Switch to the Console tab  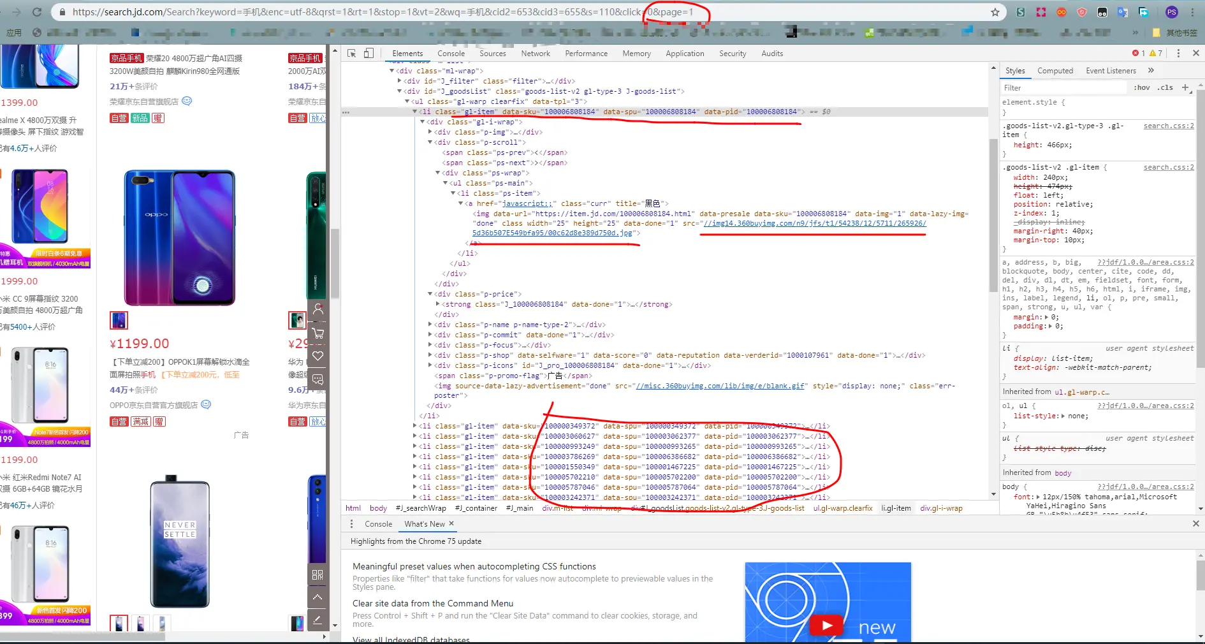[x=451, y=54]
